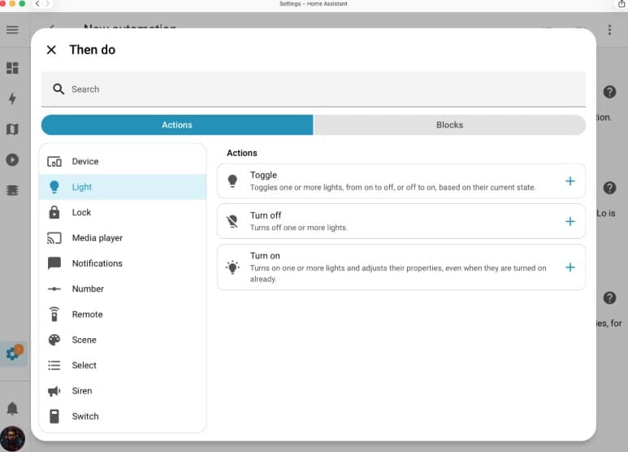Switch to the Blocks tab
Image resolution: width=628 pixels, height=452 pixels.
point(449,125)
